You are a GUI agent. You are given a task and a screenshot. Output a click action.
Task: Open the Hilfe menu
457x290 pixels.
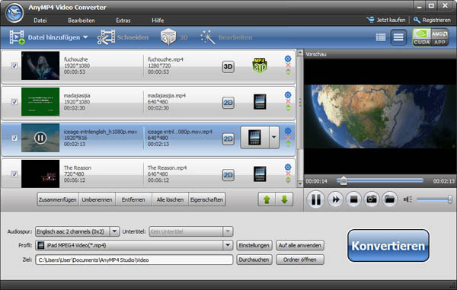(158, 21)
